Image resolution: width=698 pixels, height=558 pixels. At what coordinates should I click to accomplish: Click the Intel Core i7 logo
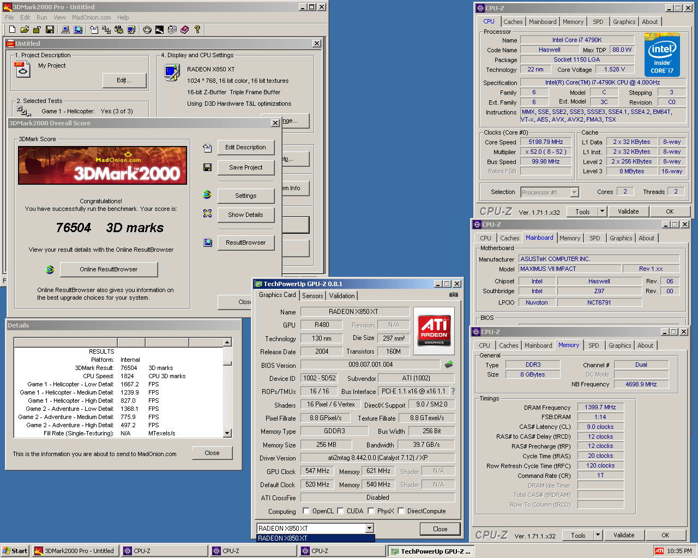[x=662, y=55]
